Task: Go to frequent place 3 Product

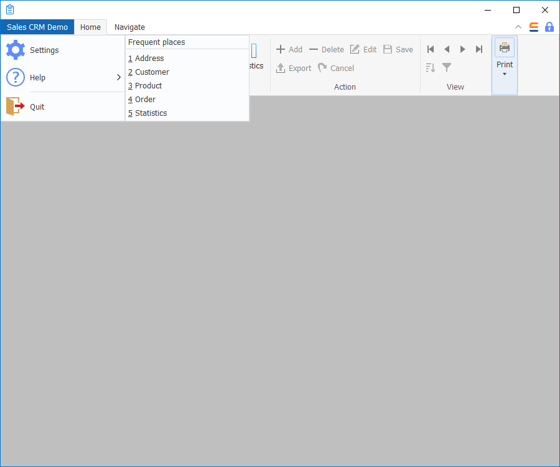Action: [187, 86]
